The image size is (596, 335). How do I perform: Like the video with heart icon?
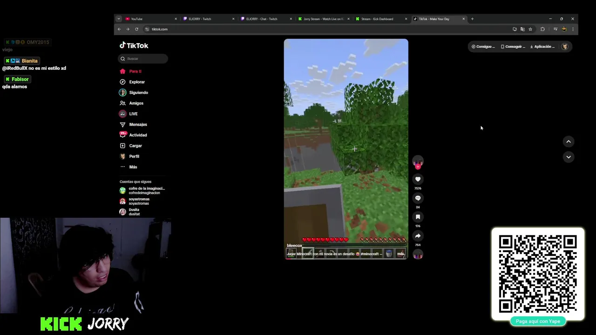[x=418, y=179]
